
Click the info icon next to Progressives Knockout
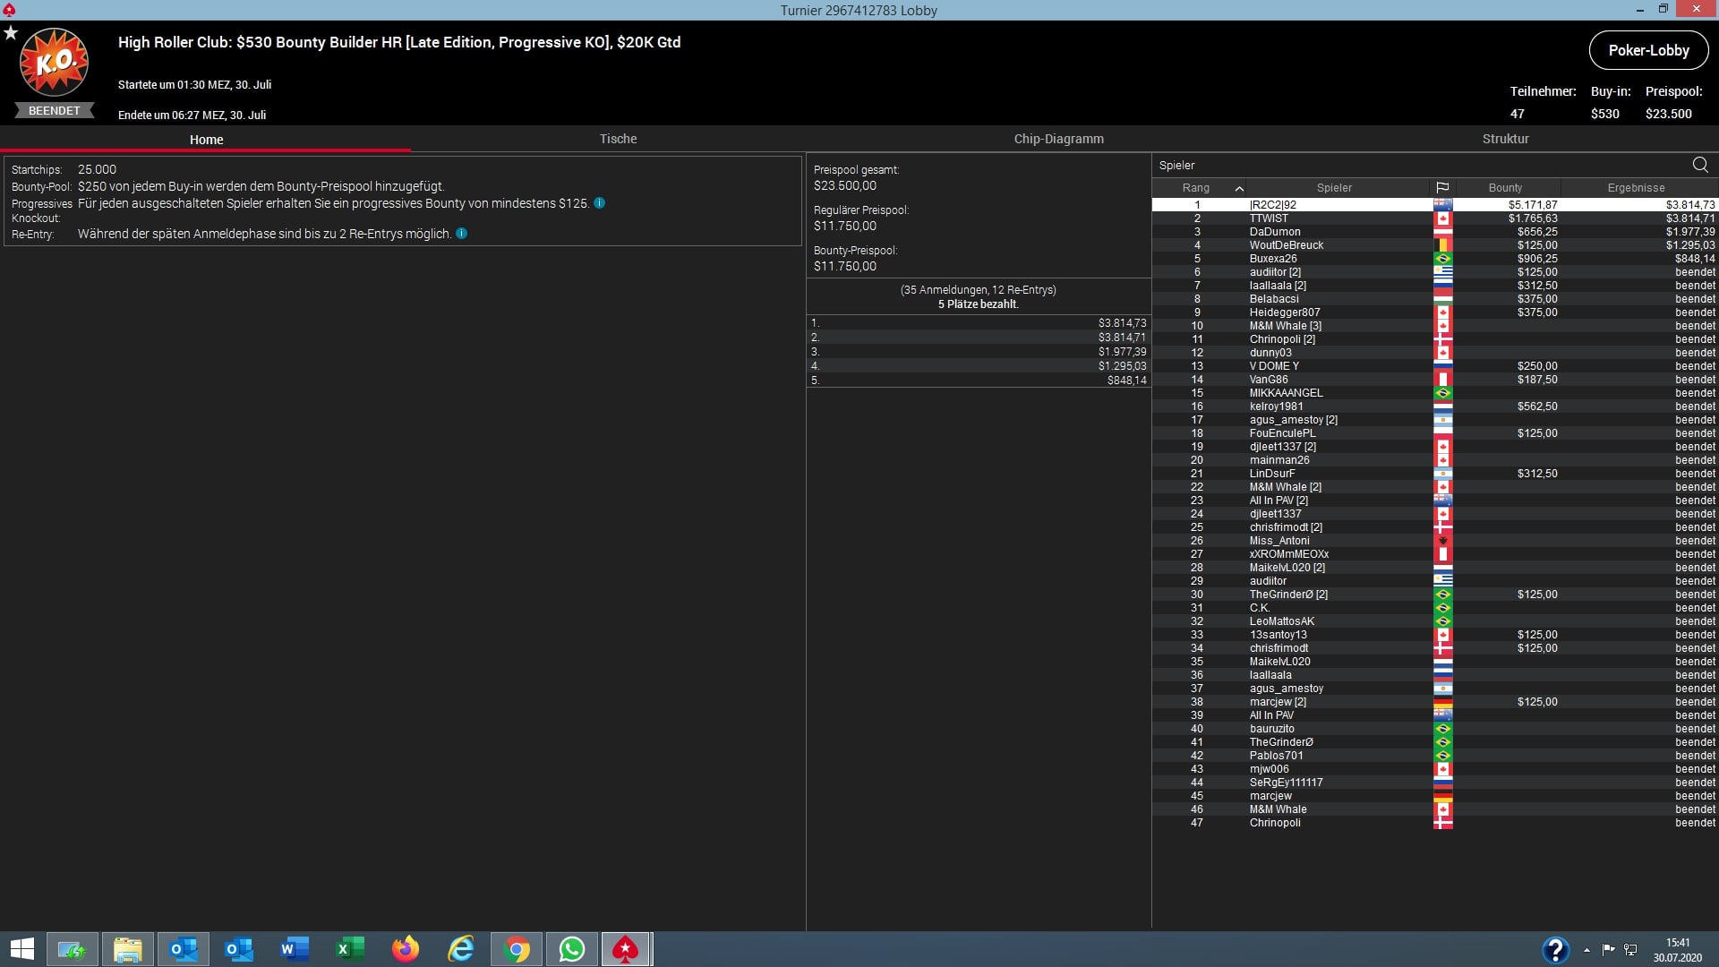tap(599, 203)
